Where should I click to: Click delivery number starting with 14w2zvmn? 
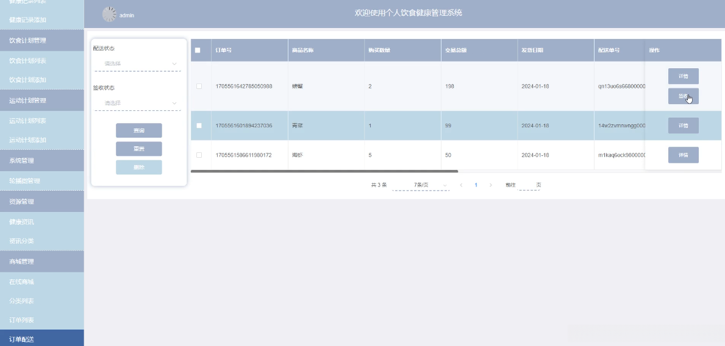click(x=621, y=125)
